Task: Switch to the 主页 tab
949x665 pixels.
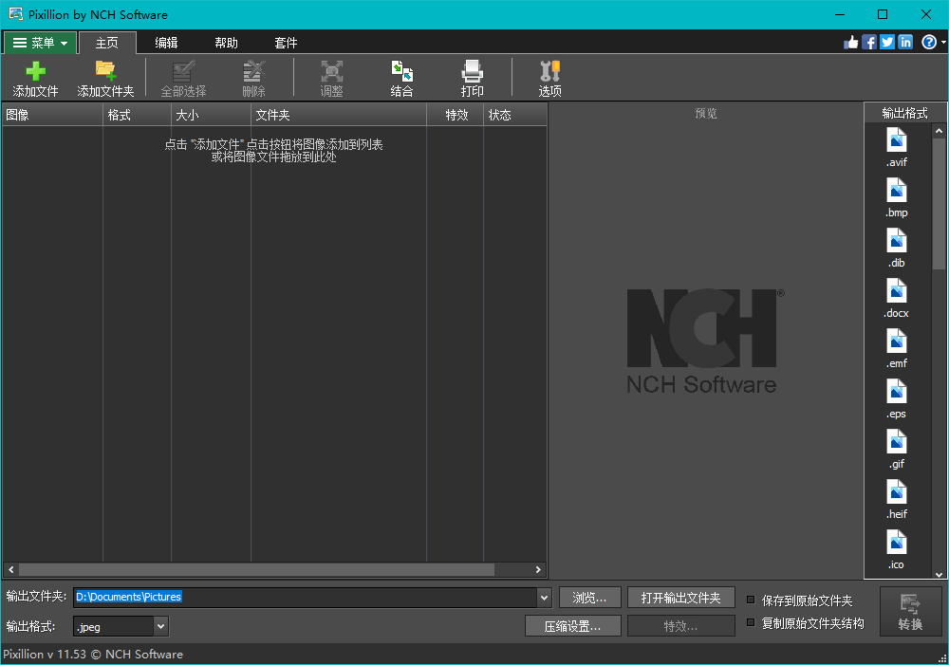Action: (107, 43)
